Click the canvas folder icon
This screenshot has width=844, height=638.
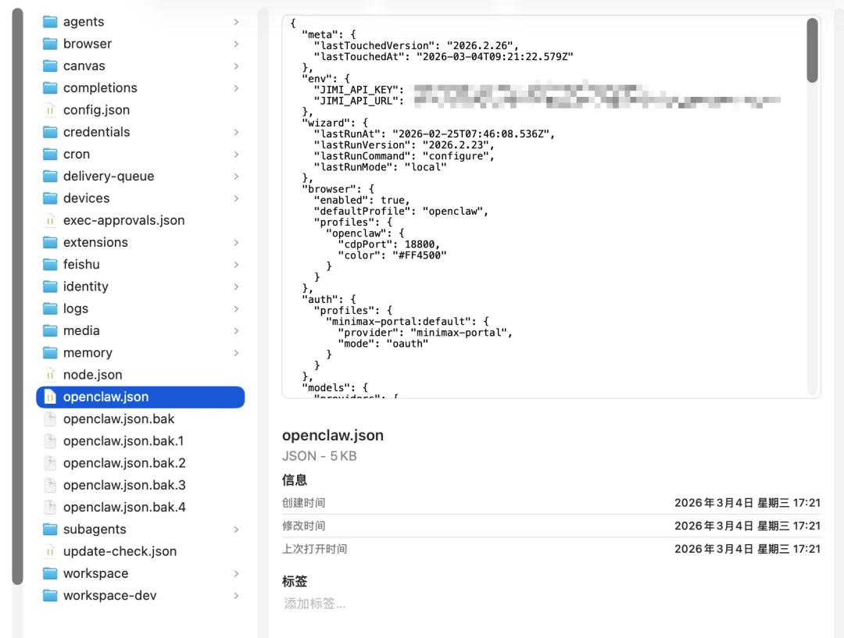point(50,66)
